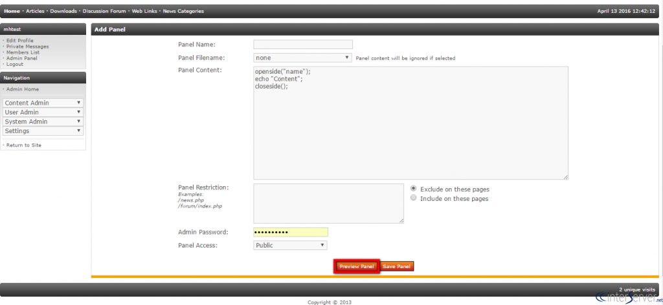Expand the System Admin dropdown
Viewport: 663px width, 305px height.
tap(43, 121)
